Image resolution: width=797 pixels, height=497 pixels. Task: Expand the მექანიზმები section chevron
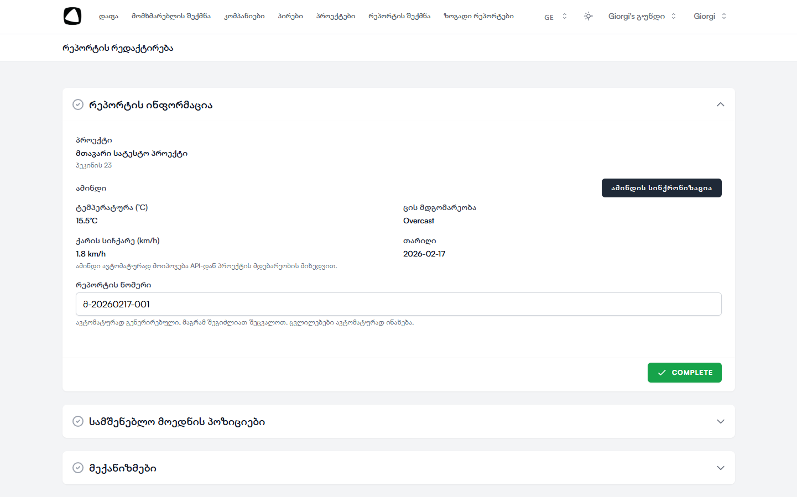(720, 468)
